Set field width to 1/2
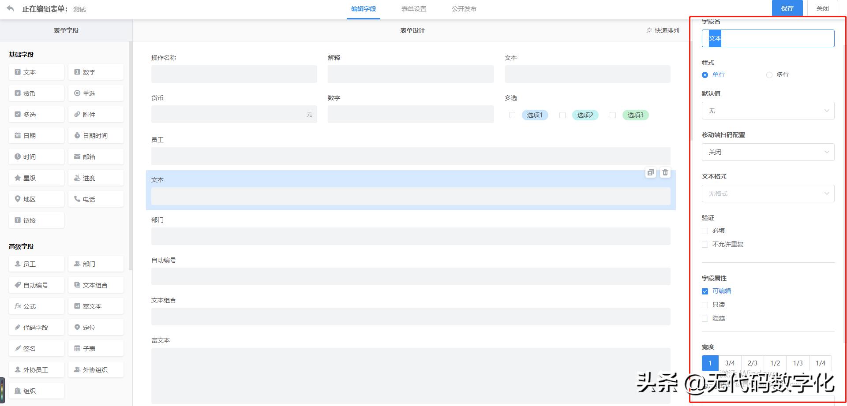 coord(775,363)
